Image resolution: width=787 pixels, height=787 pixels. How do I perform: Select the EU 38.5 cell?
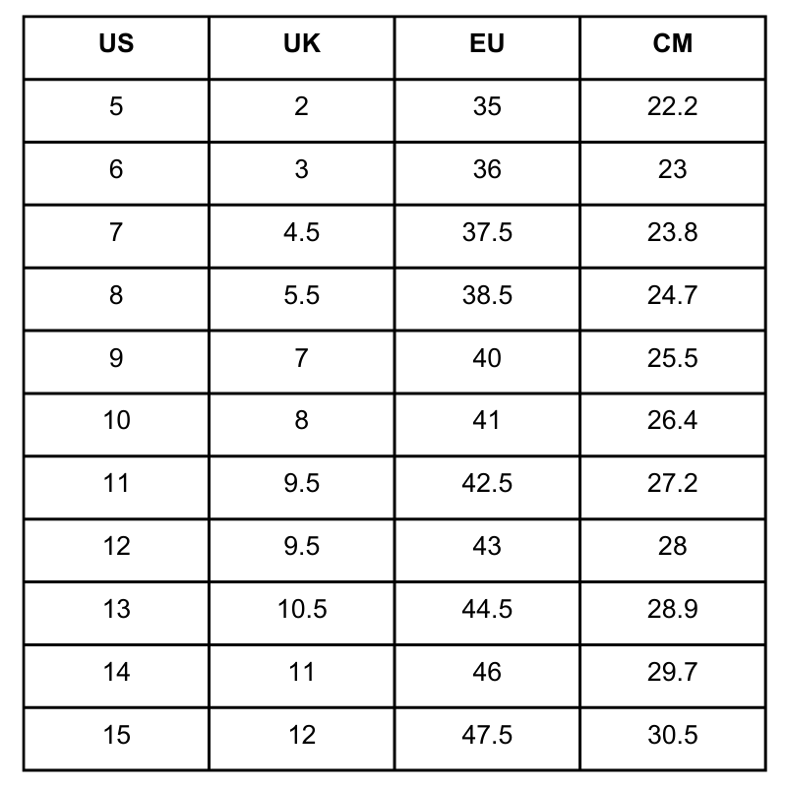click(x=487, y=299)
